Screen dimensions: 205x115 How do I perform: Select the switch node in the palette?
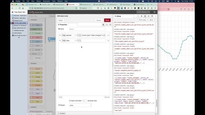36,73
